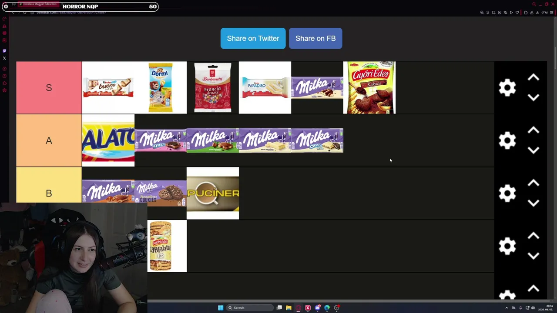Search tabs with the title bar magnifier
The width and height of the screenshot is (557, 313).
534,4
